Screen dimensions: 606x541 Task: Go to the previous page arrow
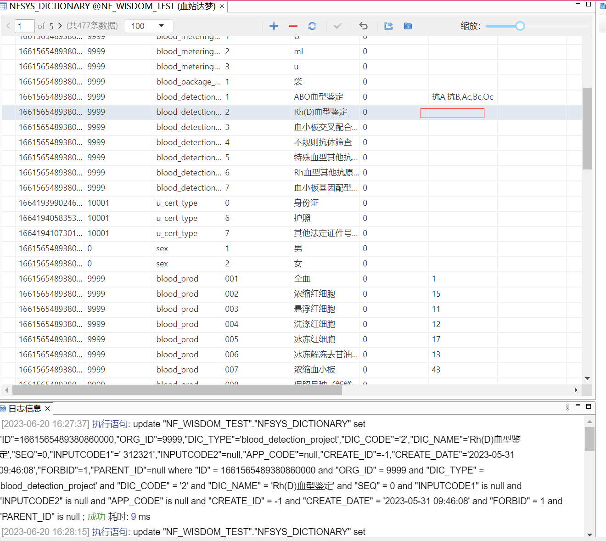pos(8,26)
